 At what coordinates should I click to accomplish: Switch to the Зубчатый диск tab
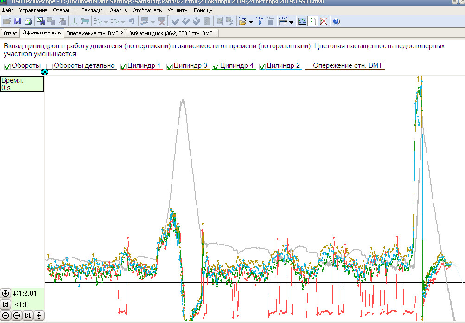(x=172, y=33)
